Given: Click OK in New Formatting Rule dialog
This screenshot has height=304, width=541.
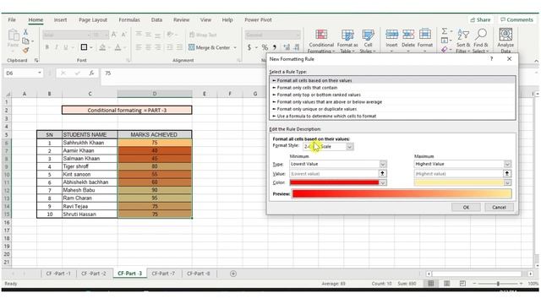Looking at the screenshot, I should pyautogui.click(x=466, y=207).
